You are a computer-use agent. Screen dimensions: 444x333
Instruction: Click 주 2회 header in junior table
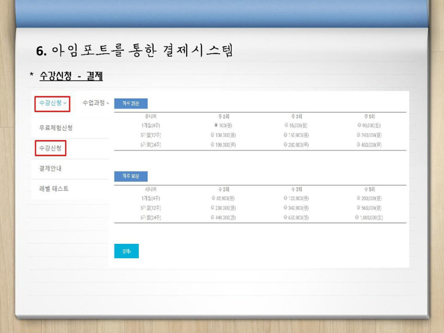coord(224,116)
